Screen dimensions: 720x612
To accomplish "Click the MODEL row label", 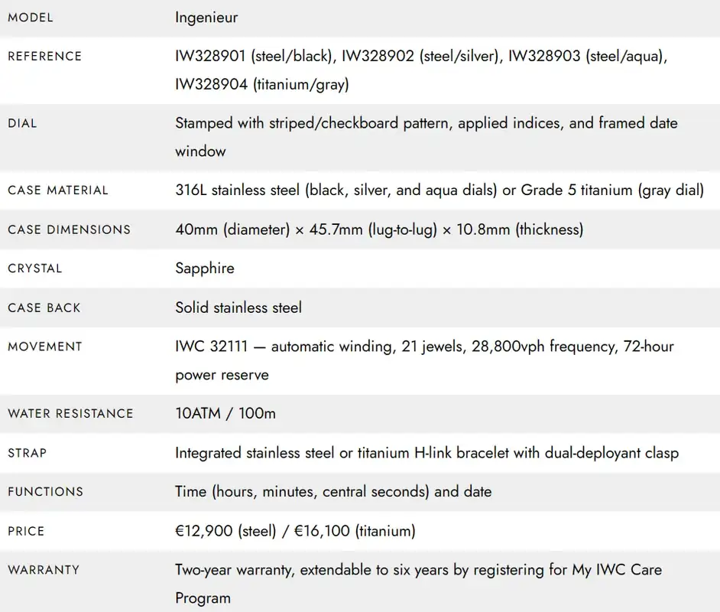I will click(31, 18).
